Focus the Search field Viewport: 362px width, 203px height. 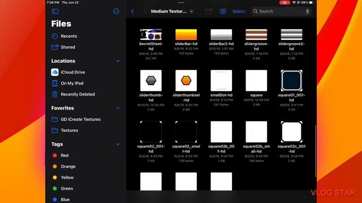pyautogui.click(x=282, y=11)
